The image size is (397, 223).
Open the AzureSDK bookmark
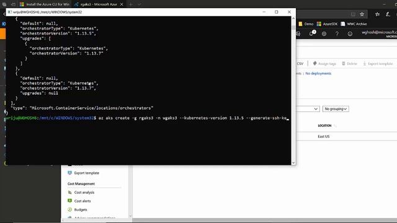pyautogui.click(x=327, y=24)
